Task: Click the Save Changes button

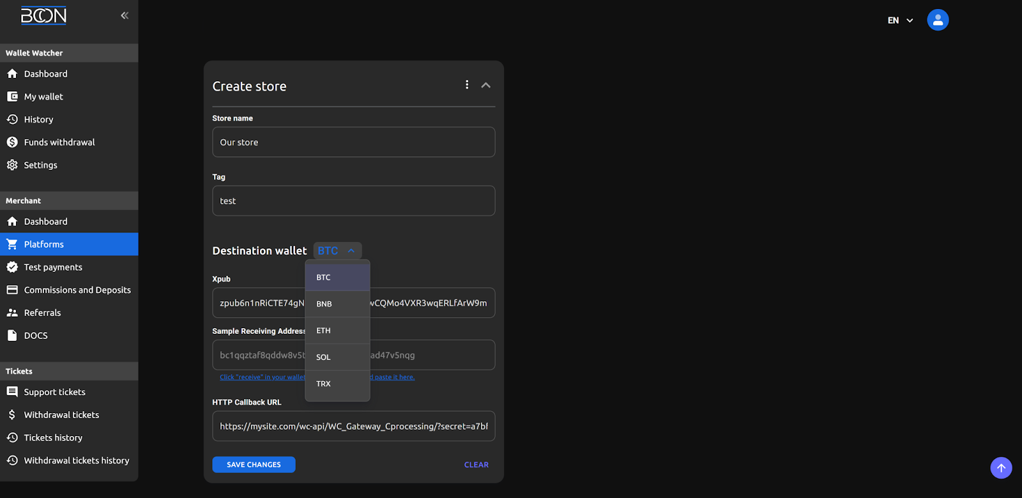Action: coord(254,465)
